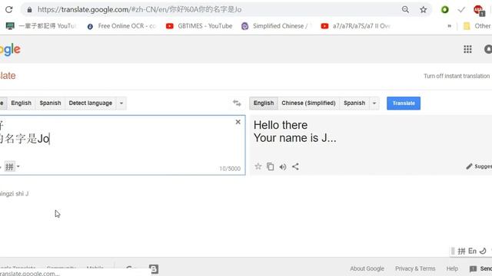Share the translation

[x=295, y=166]
